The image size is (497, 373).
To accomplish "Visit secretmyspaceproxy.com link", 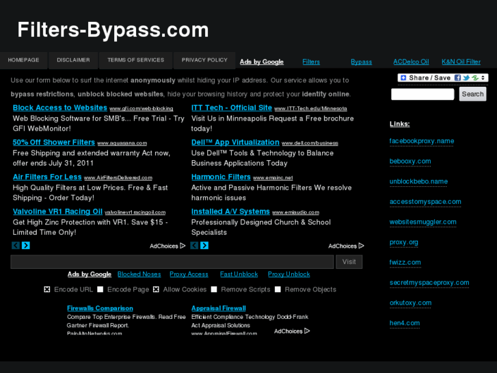I will pyautogui.click(x=429, y=283).
